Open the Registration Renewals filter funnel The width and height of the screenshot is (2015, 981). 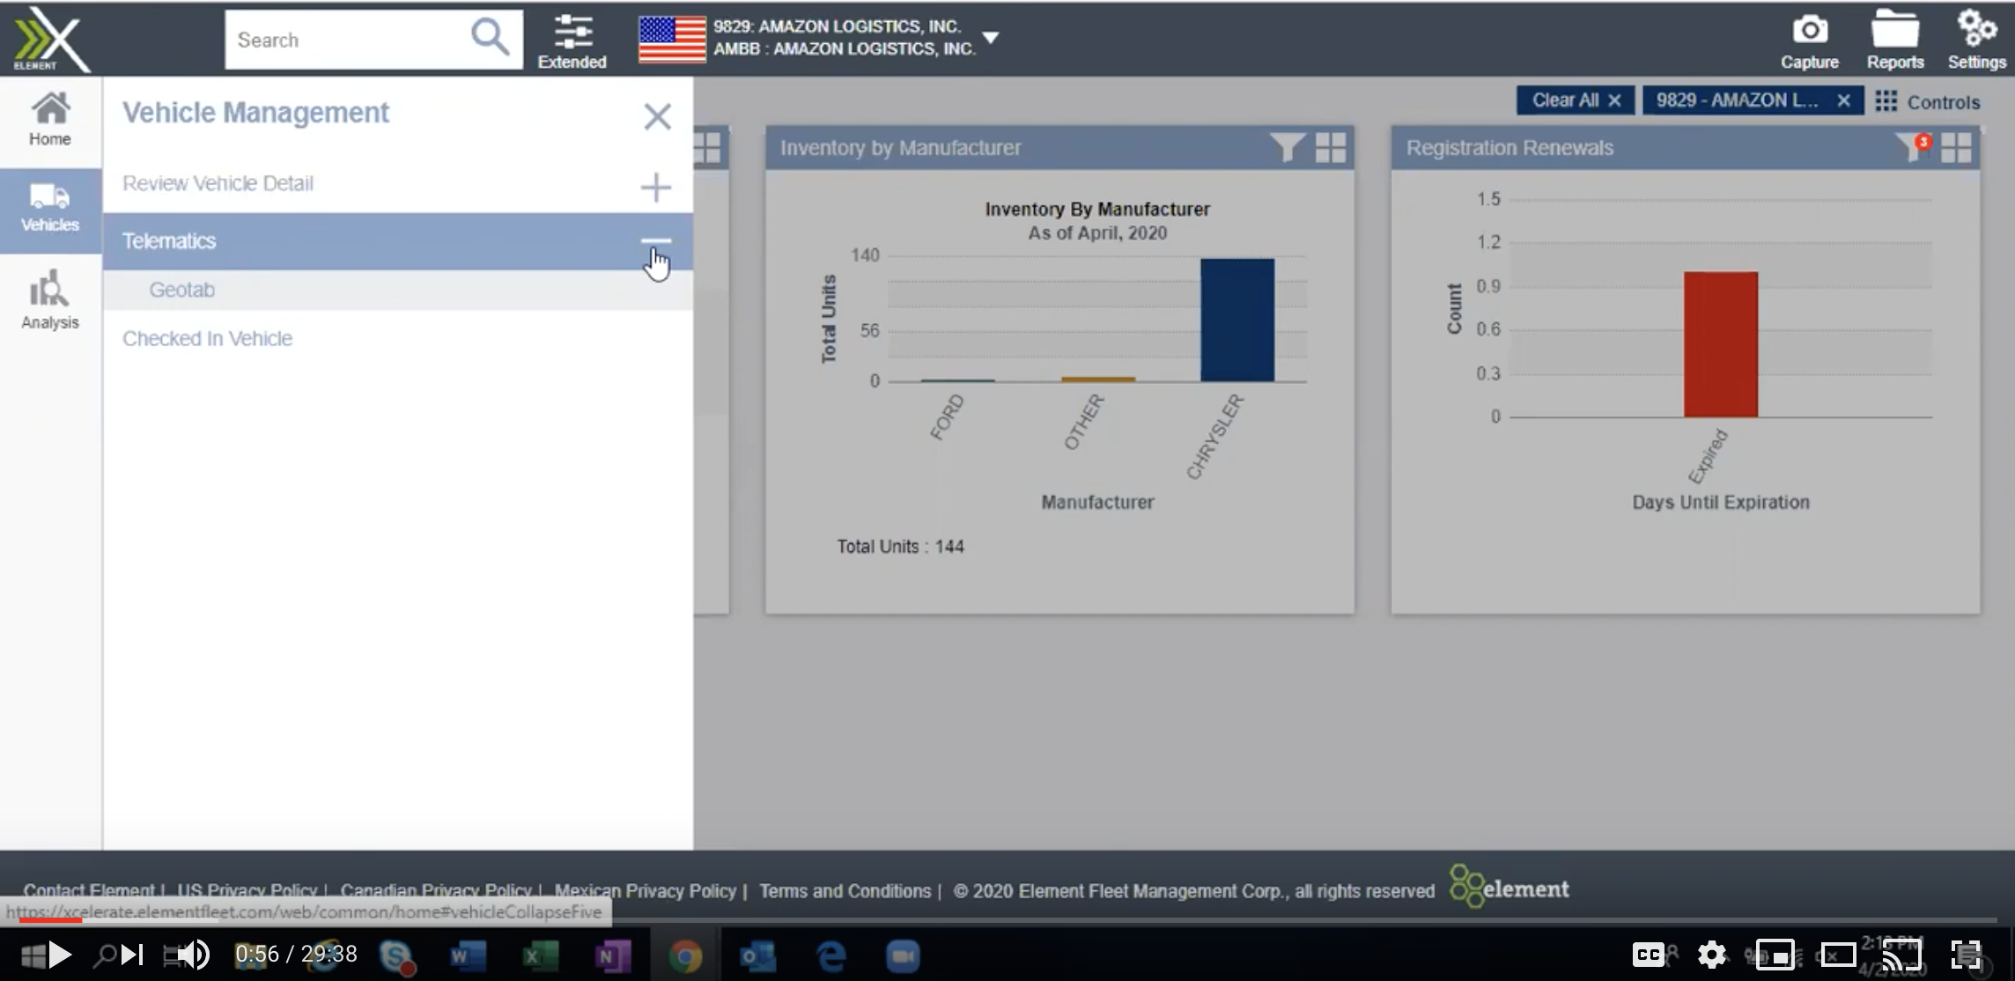[x=1909, y=148]
